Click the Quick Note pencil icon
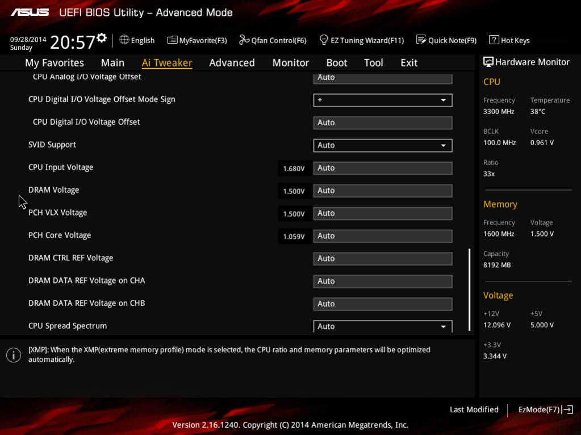This screenshot has width=581, height=435. coord(421,40)
